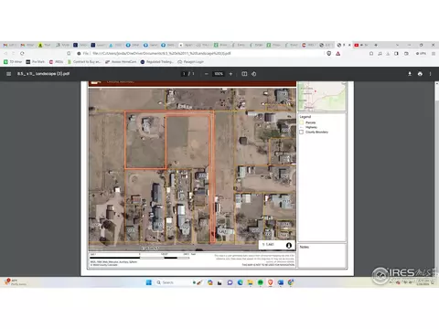Viewport: 439px width, 329px height.
Task: Open the Brave Wallet icon
Action: point(406,53)
